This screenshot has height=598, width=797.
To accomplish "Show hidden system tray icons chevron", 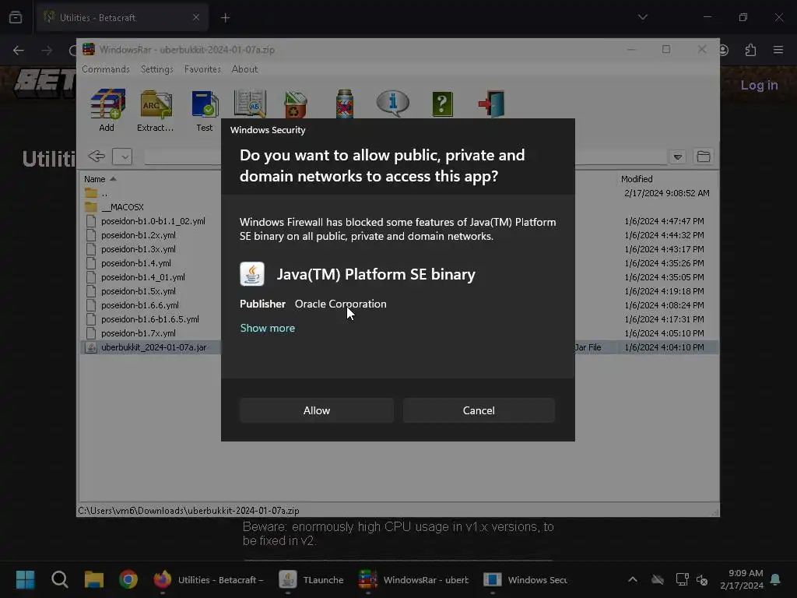I will [x=632, y=579].
